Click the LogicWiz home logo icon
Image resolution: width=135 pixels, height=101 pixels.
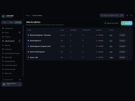[x=3, y=16]
